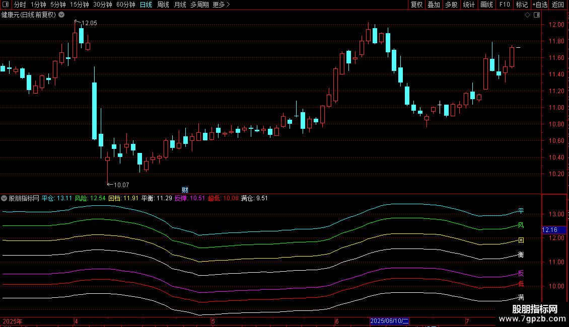The height and width of the screenshot is (327, 569).
Task: Click the 2025/06/10/二 date marker
Action: pyautogui.click(x=389, y=321)
